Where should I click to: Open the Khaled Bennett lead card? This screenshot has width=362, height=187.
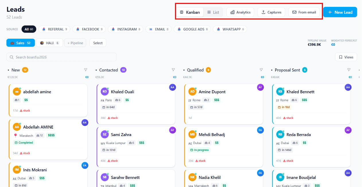pyautogui.click(x=311, y=104)
